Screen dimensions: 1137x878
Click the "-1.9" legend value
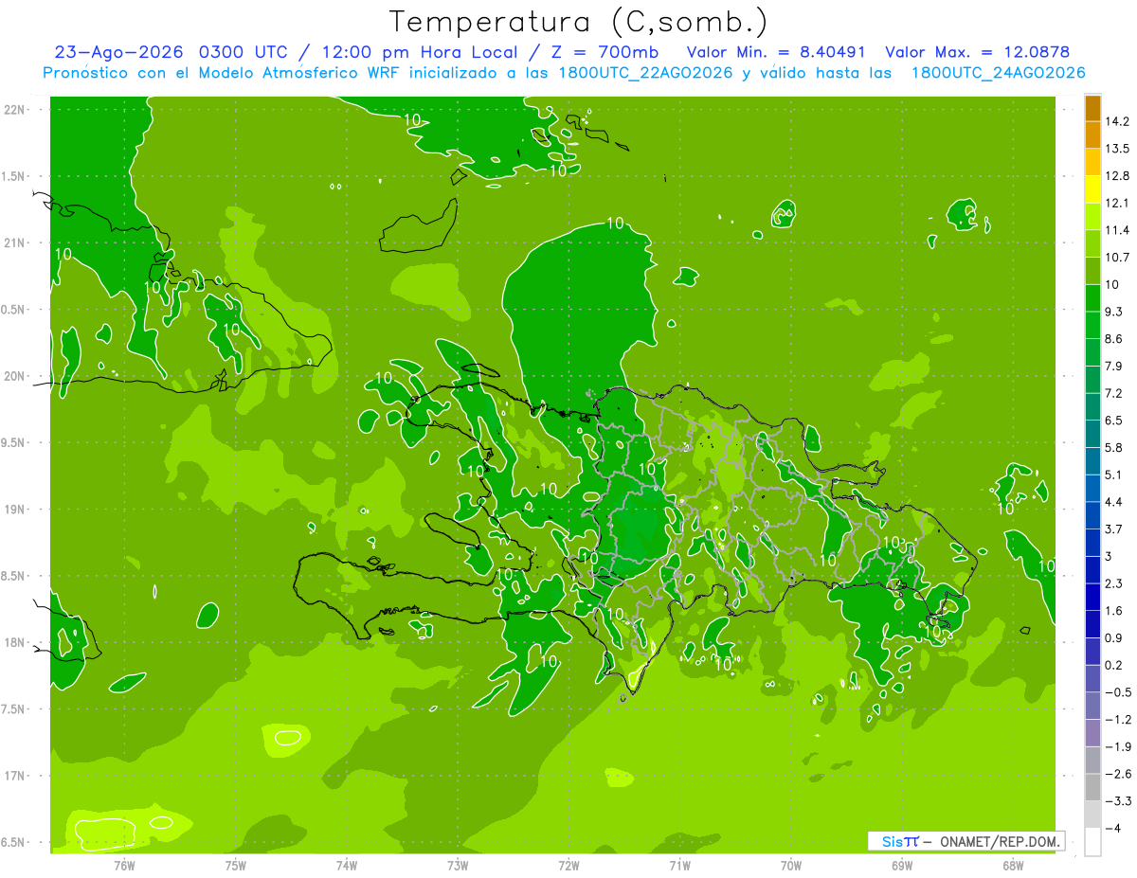click(x=1118, y=746)
